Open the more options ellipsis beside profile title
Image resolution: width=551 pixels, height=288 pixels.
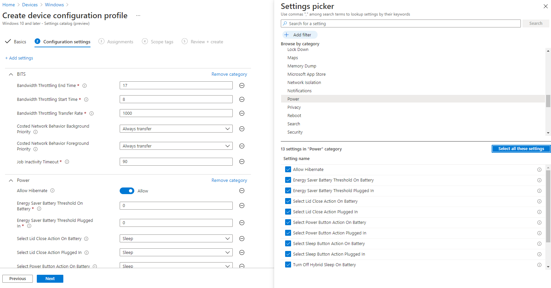click(138, 16)
